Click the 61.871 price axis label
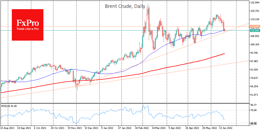Screen dimensions: 263x131 [x=255, y=95]
